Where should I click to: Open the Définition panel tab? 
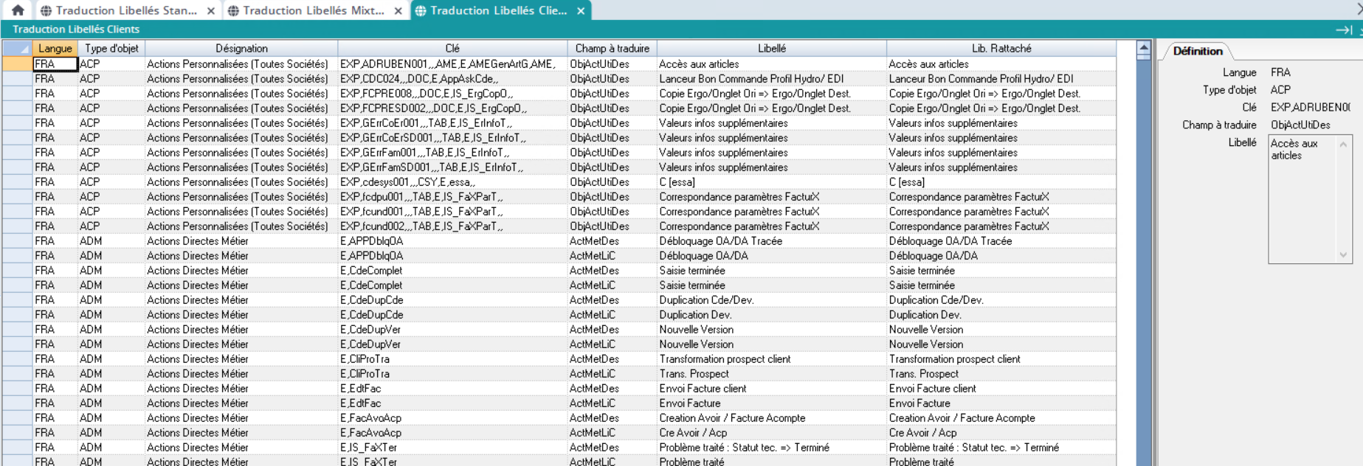pyautogui.click(x=1198, y=51)
